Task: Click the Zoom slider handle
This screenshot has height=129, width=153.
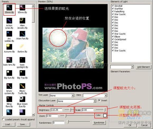Action: pos(66,116)
